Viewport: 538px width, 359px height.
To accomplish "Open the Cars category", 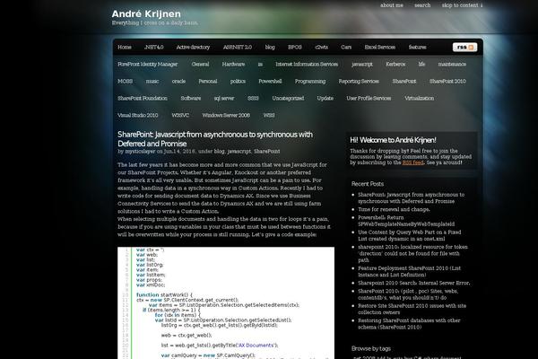I will point(346,47).
